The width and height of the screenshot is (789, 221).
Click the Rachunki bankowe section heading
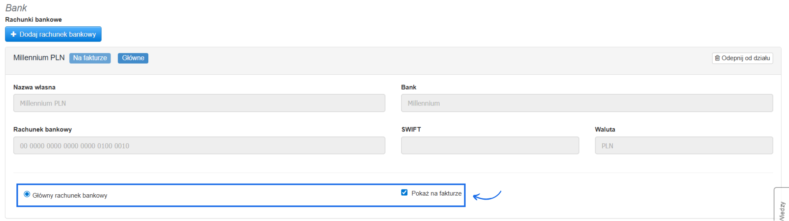[x=33, y=20]
